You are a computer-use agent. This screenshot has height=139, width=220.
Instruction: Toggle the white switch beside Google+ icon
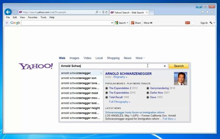(x=193, y=23)
